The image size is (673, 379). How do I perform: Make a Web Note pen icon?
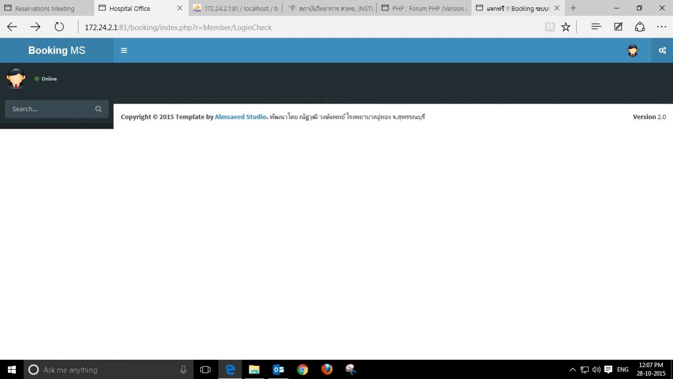click(x=618, y=27)
